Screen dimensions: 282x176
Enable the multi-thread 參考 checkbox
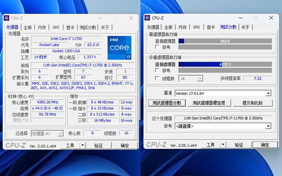(x=157, y=70)
